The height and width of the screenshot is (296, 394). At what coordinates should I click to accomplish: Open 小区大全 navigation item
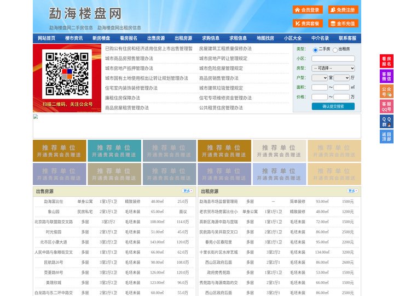click(x=293, y=38)
